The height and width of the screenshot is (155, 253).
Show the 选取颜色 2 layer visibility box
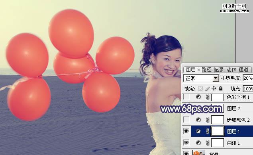(x=186, y=120)
